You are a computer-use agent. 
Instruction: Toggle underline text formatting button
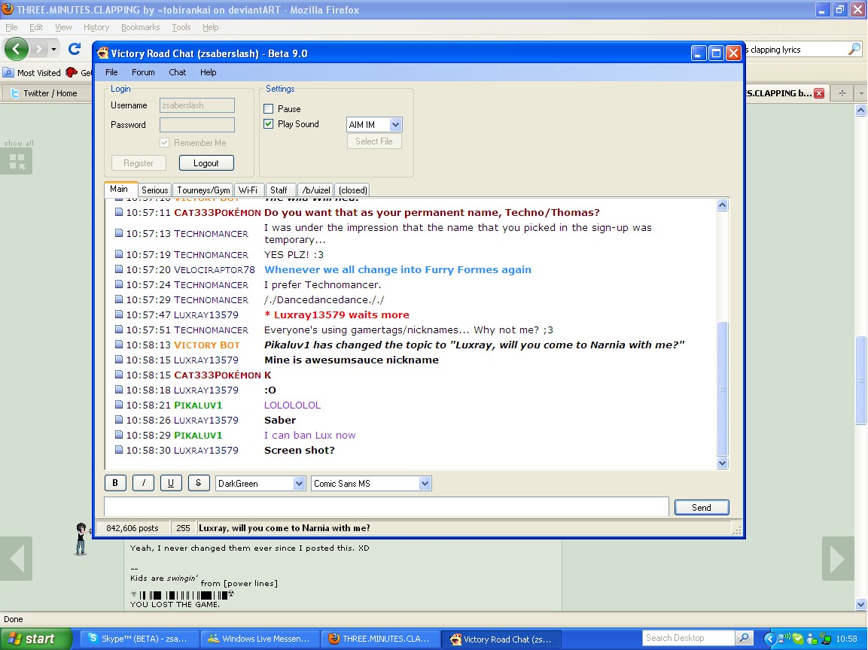pos(171,484)
